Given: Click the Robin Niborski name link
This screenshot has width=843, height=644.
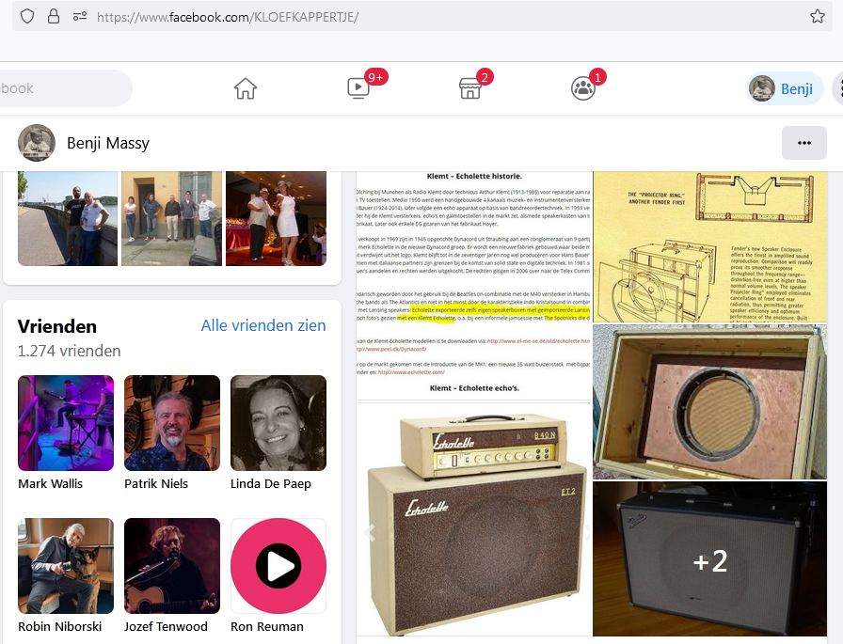Looking at the screenshot, I should tap(59, 627).
